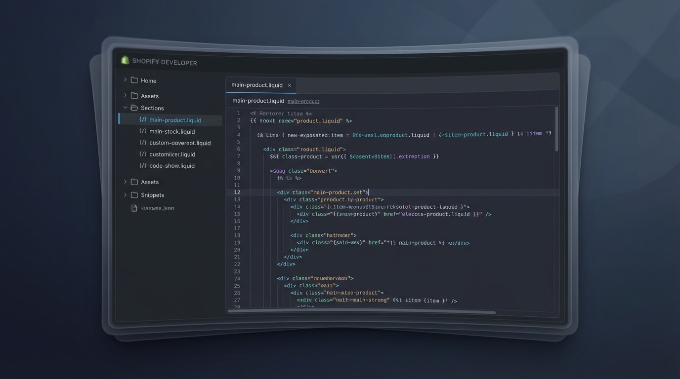This screenshot has height=379, width=680.
Task: Expand the lower Assets folder
Action: pos(125,182)
